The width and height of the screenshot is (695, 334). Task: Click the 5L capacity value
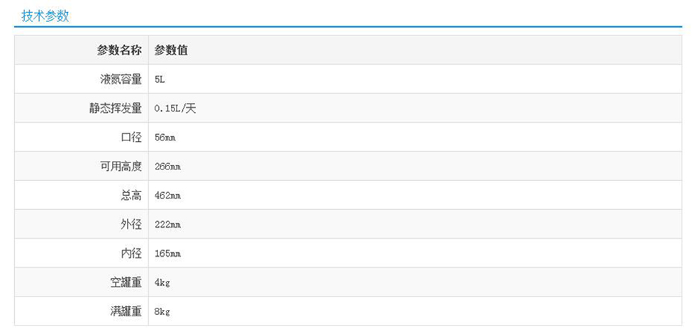pyautogui.click(x=160, y=79)
